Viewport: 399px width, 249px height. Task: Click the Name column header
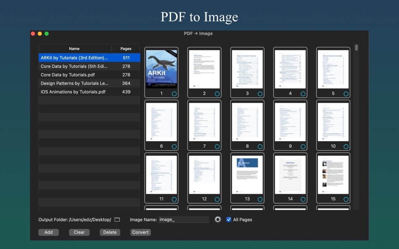pos(74,49)
